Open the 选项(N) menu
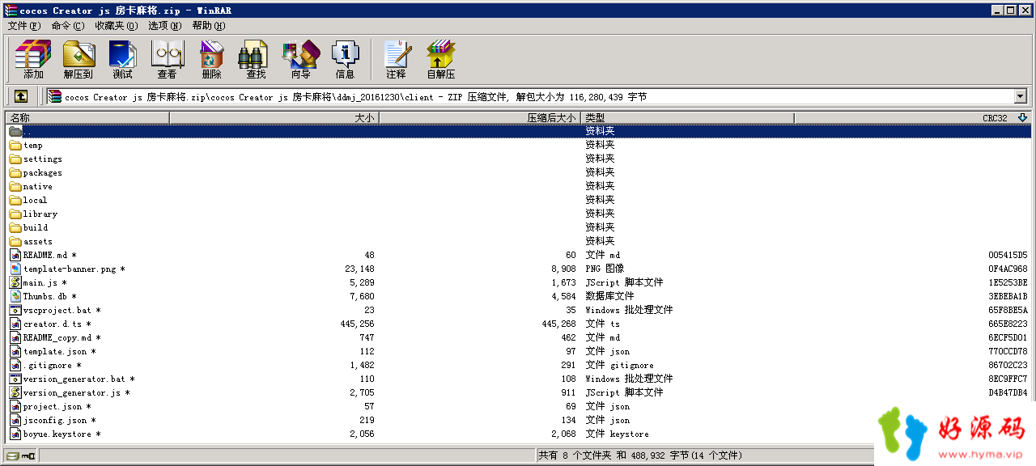Image resolution: width=1036 pixels, height=466 pixels. (x=165, y=26)
